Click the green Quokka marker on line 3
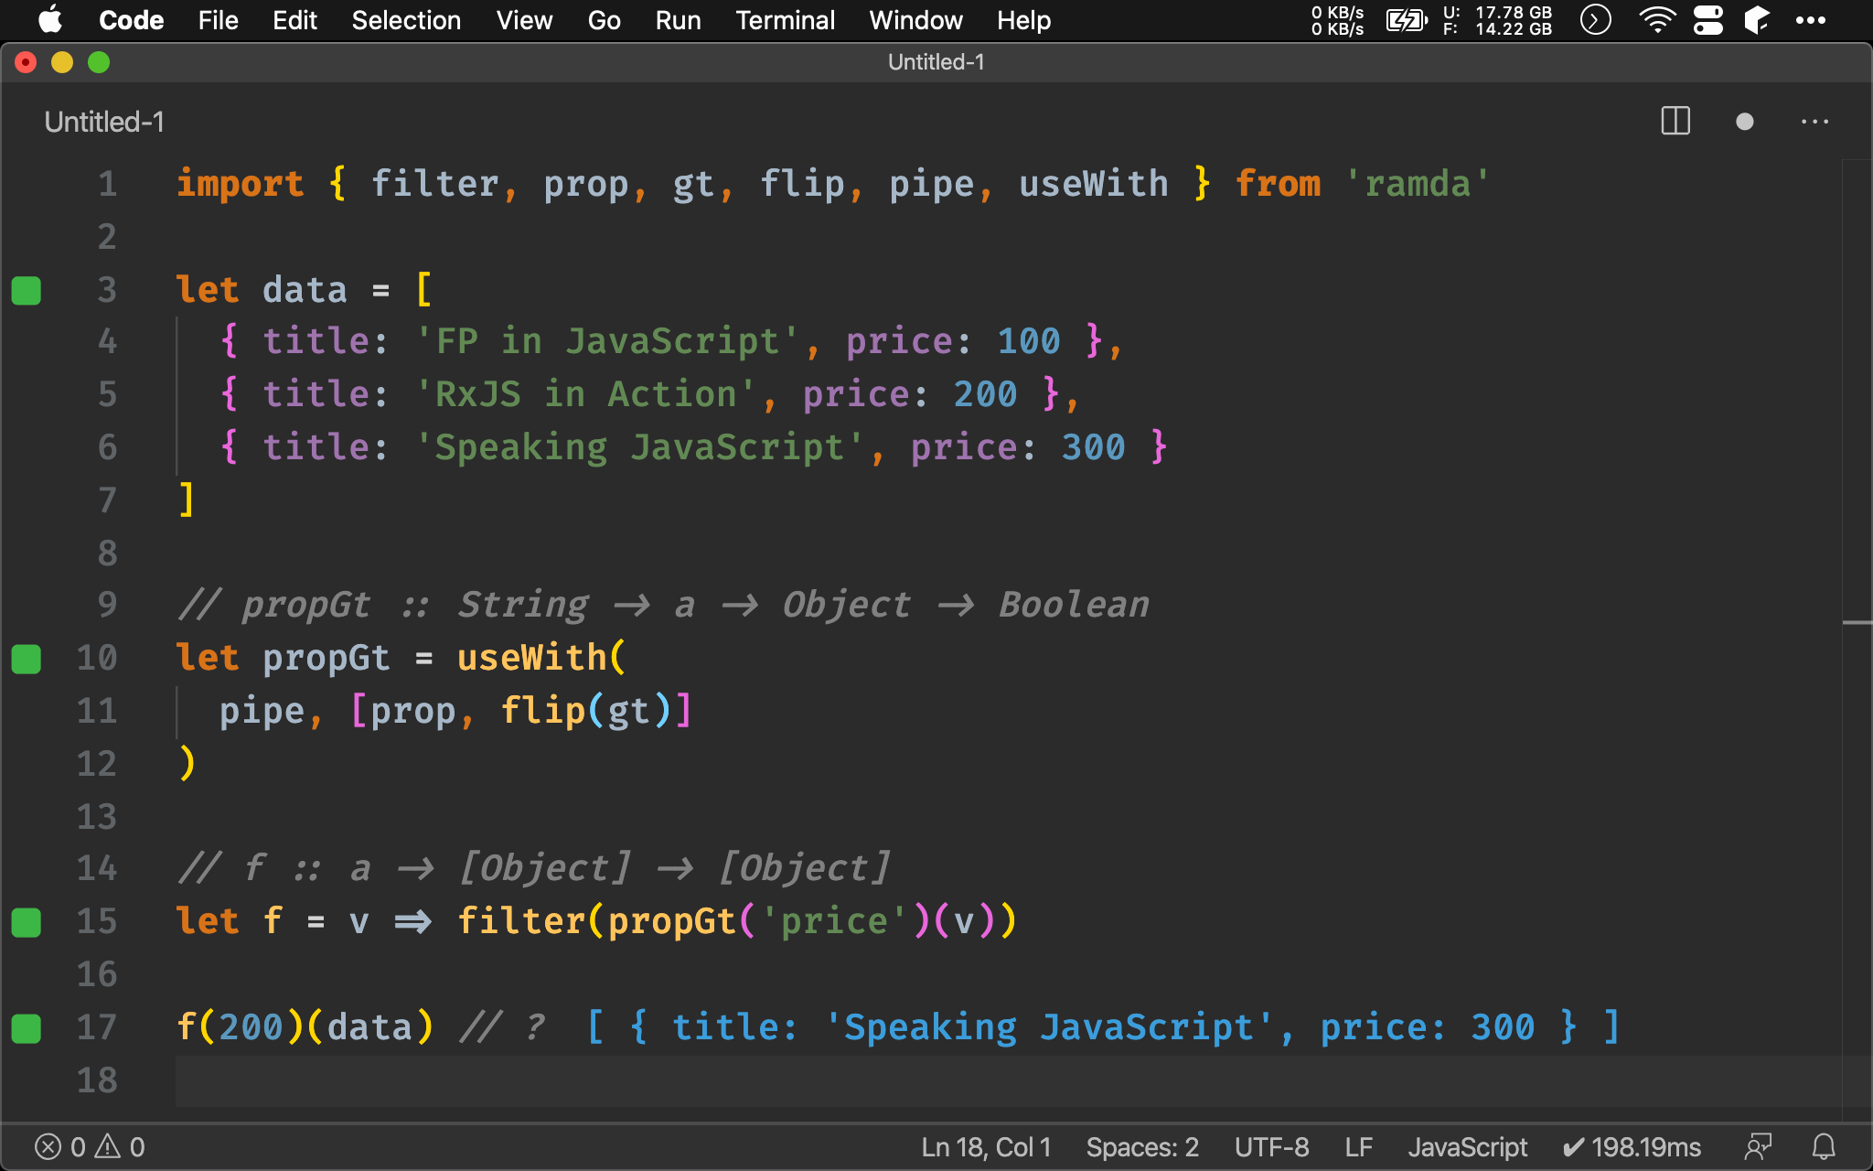 (x=26, y=290)
